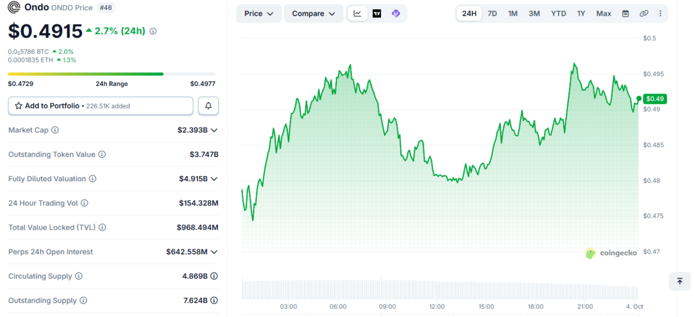Viewport: 694px width, 317px height.
Task: Click the $0.4729 range low value
Action: 20,84
